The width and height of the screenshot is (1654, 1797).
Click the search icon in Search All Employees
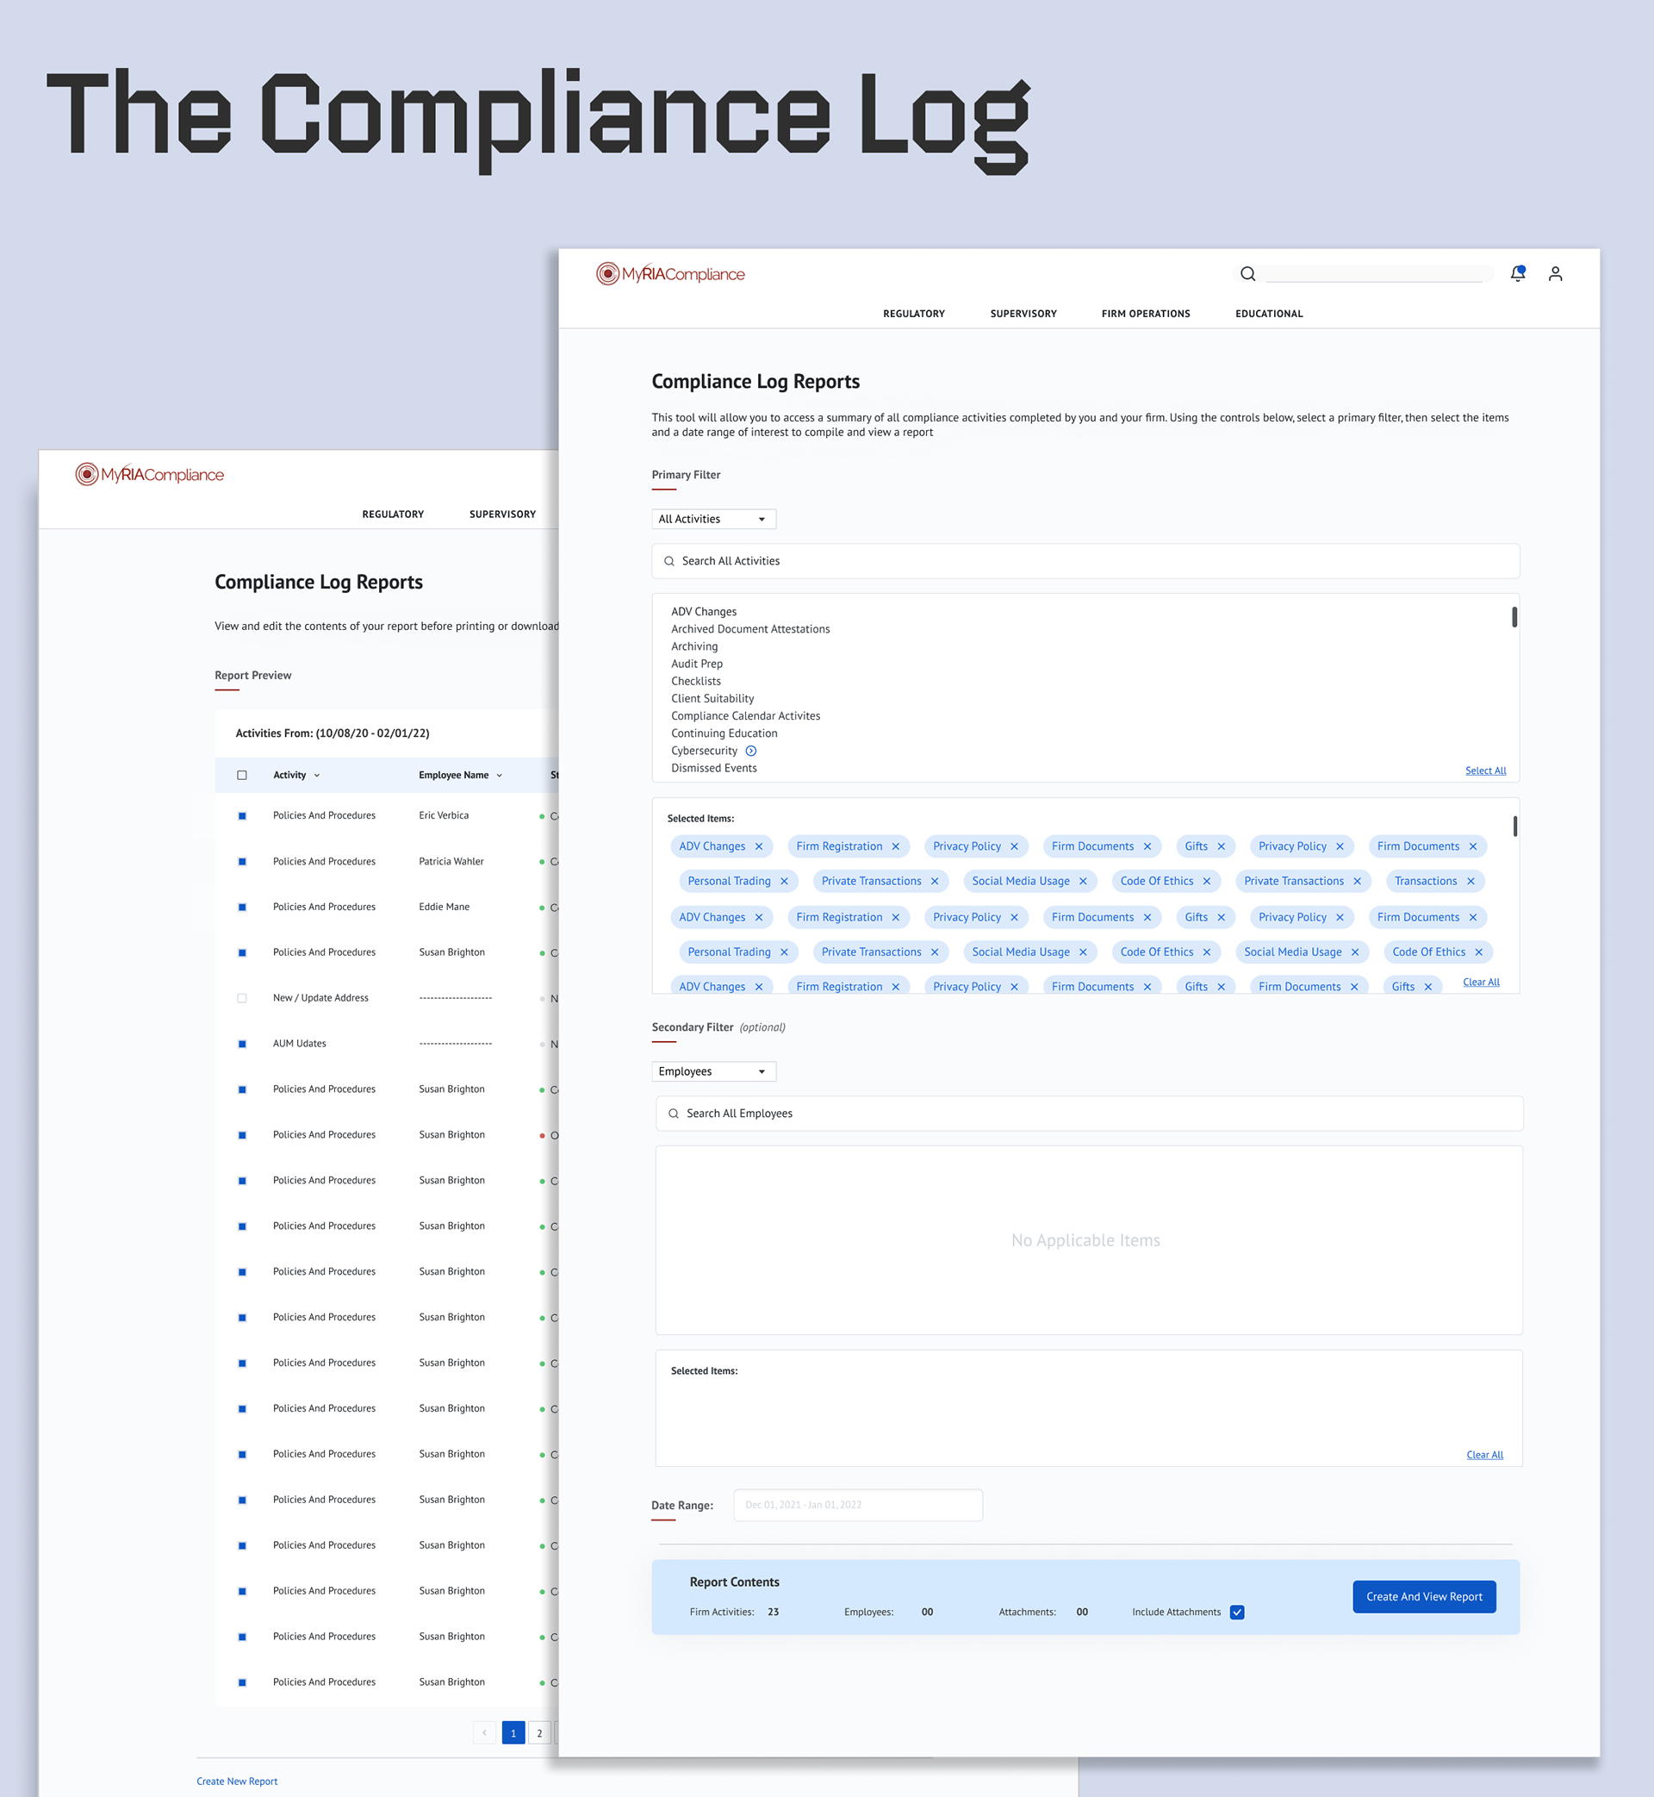(673, 1114)
